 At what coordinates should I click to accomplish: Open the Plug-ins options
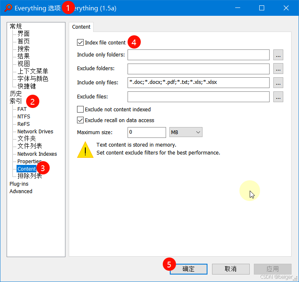pyautogui.click(x=19, y=184)
